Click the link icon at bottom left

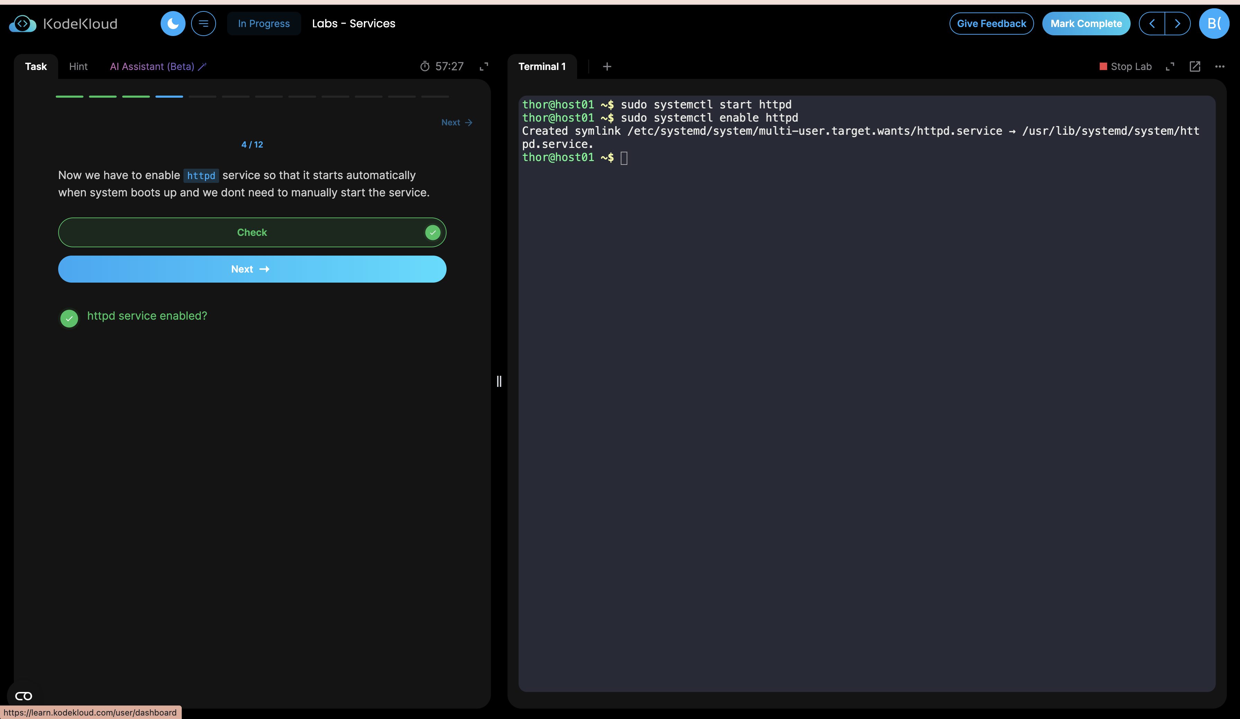click(x=24, y=695)
